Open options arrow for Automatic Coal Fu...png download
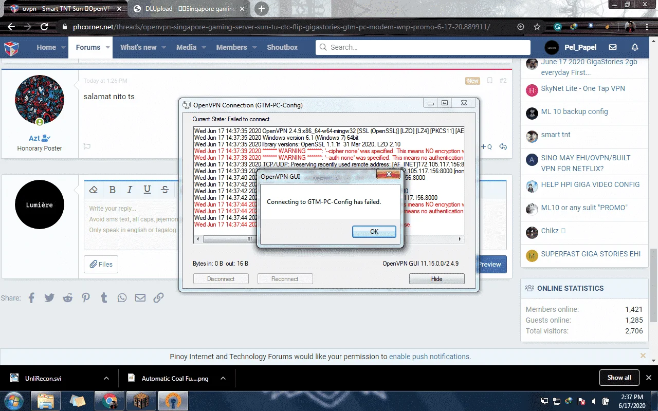Viewport: 658px width, 411px height. [x=223, y=378]
